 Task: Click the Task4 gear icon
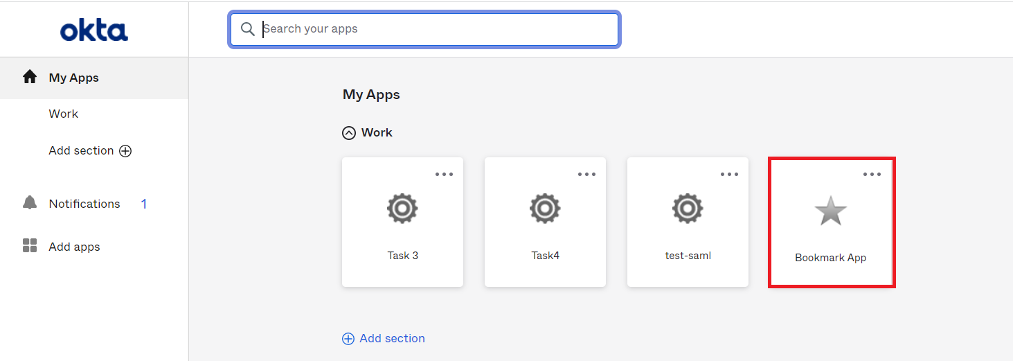545,208
